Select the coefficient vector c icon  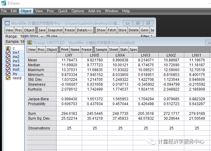tap(8, 48)
